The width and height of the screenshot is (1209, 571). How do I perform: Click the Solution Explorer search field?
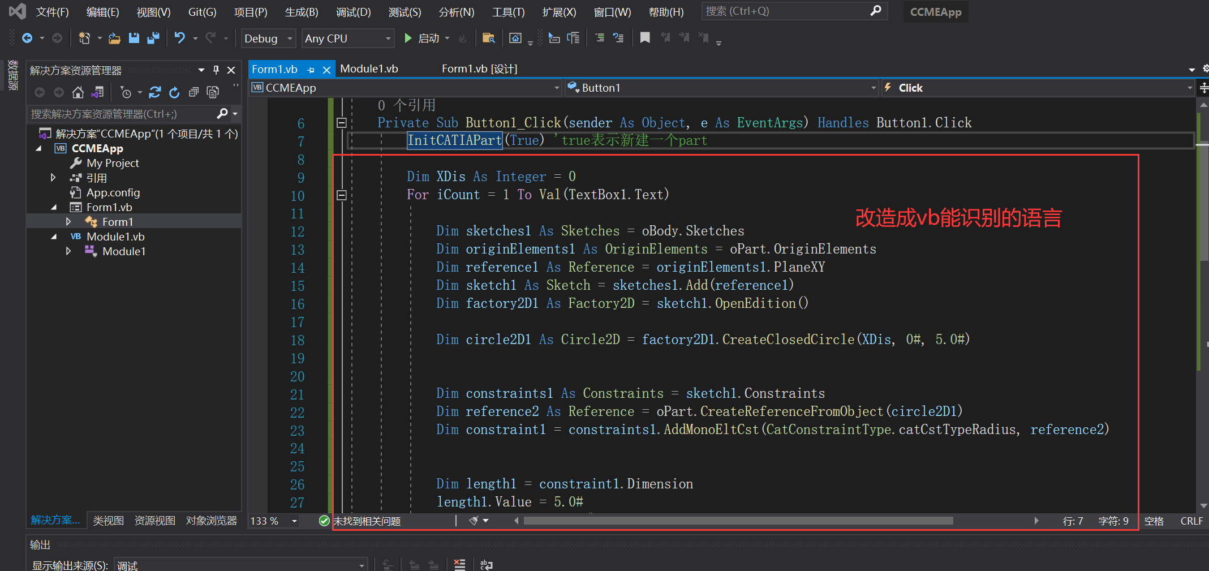tap(122, 114)
